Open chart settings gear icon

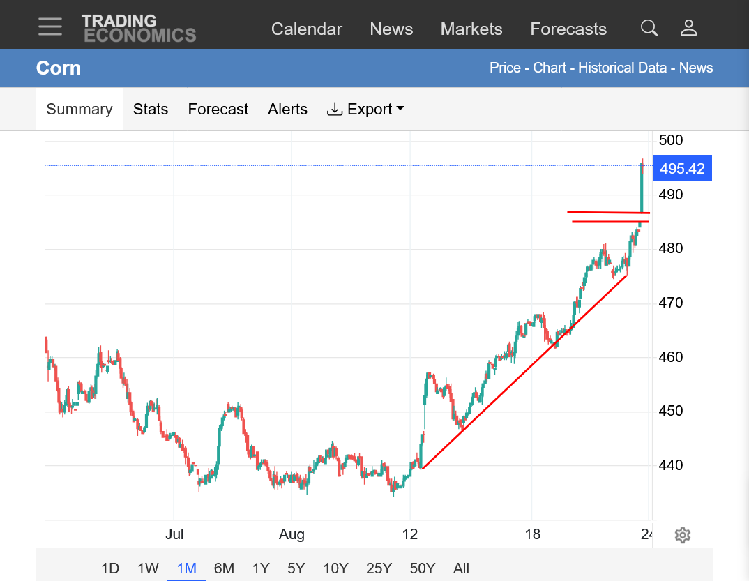pyautogui.click(x=683, y=535)
